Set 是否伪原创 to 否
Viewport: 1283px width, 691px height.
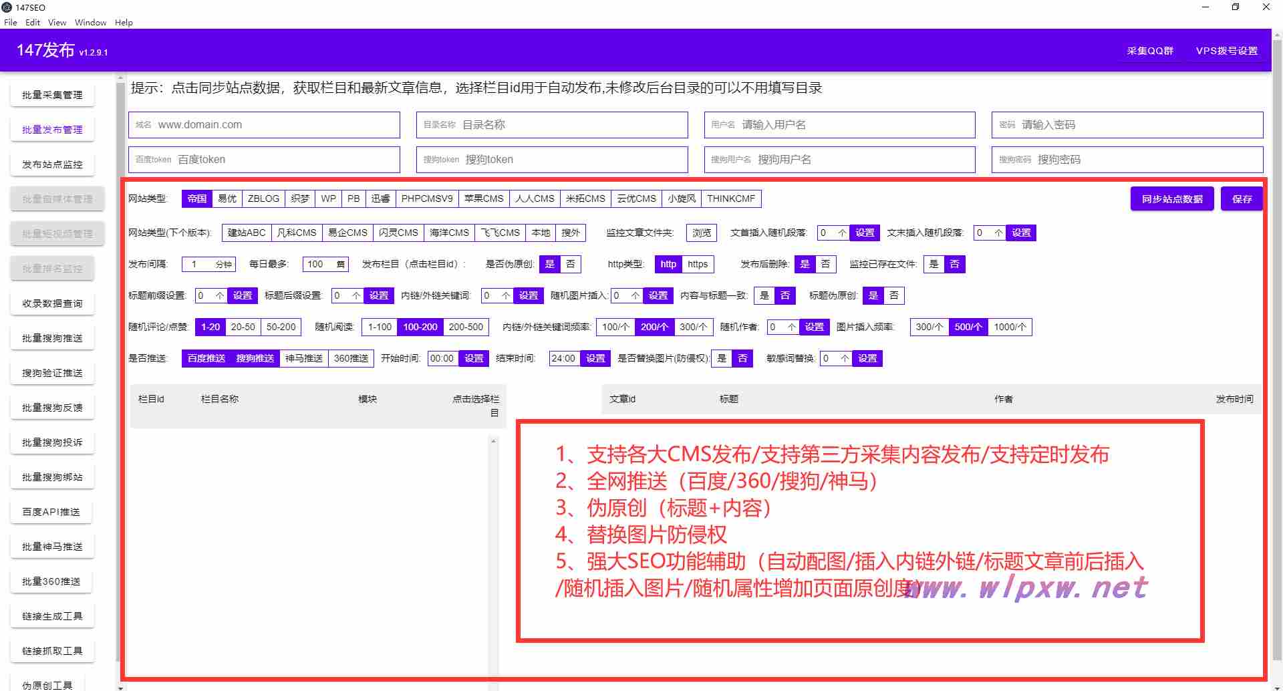coord(571,264)
